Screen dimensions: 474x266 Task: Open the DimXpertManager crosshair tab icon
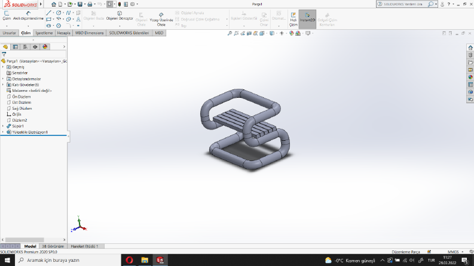click(x=35, y=47)
